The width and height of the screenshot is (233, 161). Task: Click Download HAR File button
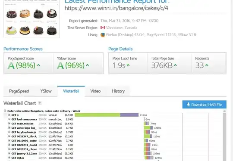click(205, 105)
